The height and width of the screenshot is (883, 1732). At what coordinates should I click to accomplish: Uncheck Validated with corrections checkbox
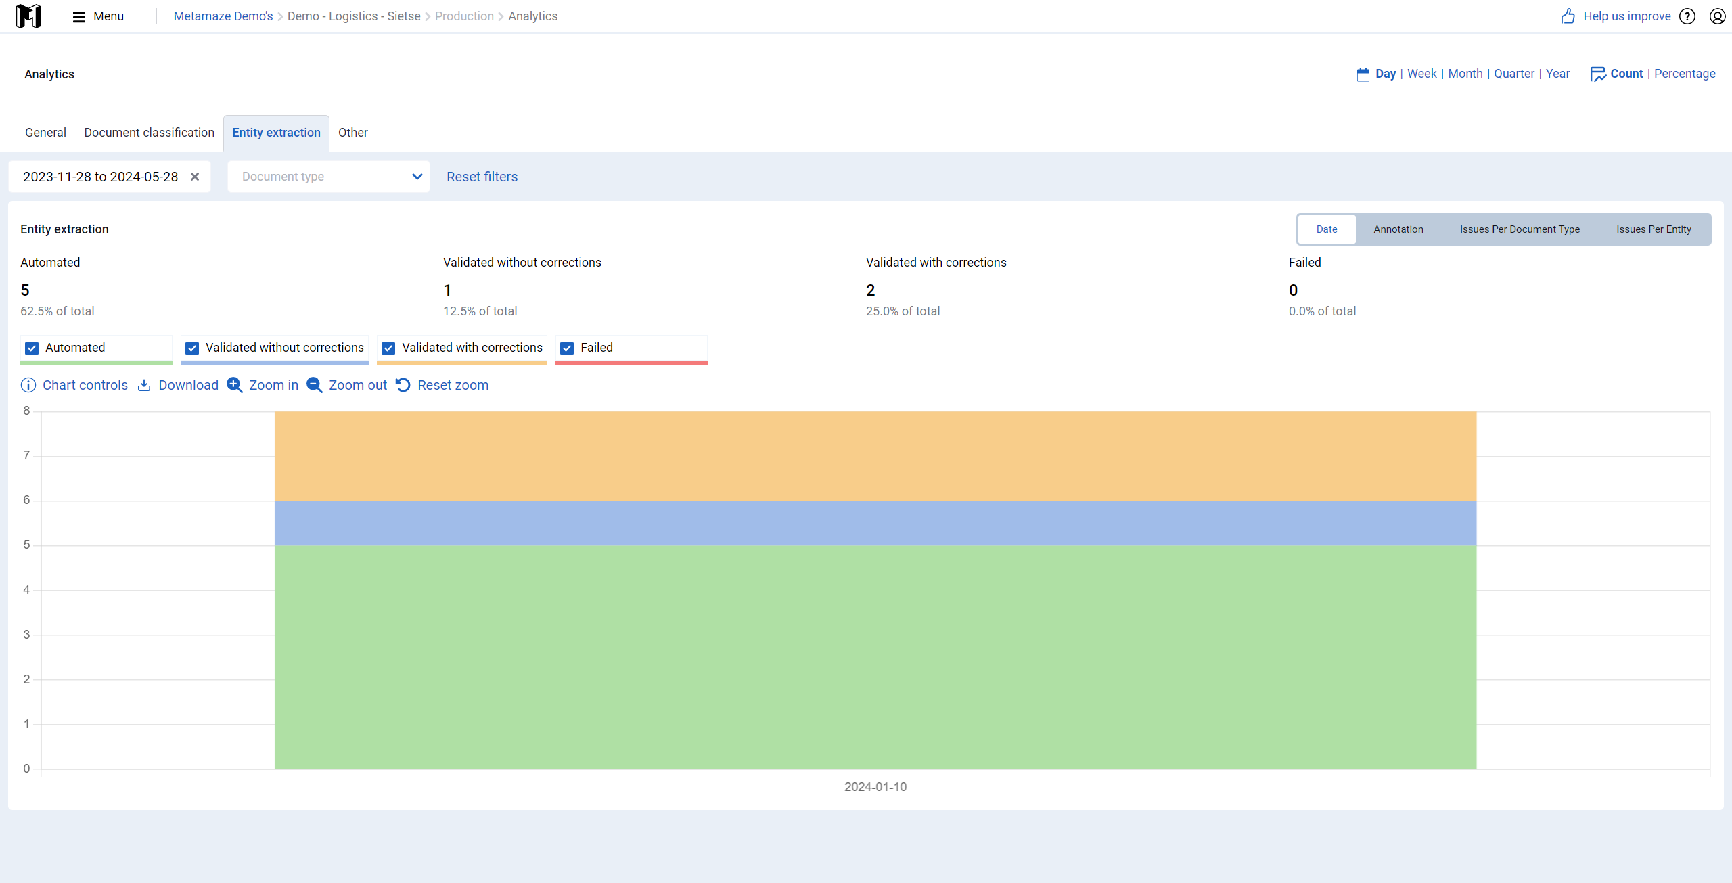pyautogui.click(x=388, y=348)
